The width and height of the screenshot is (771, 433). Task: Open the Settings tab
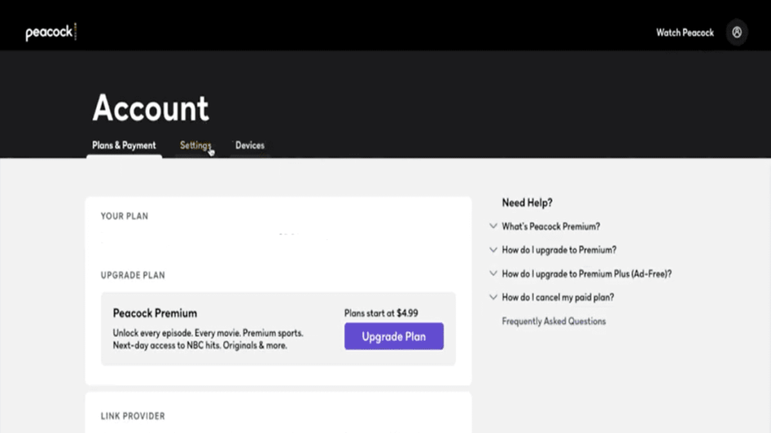(x=195, y=145)
